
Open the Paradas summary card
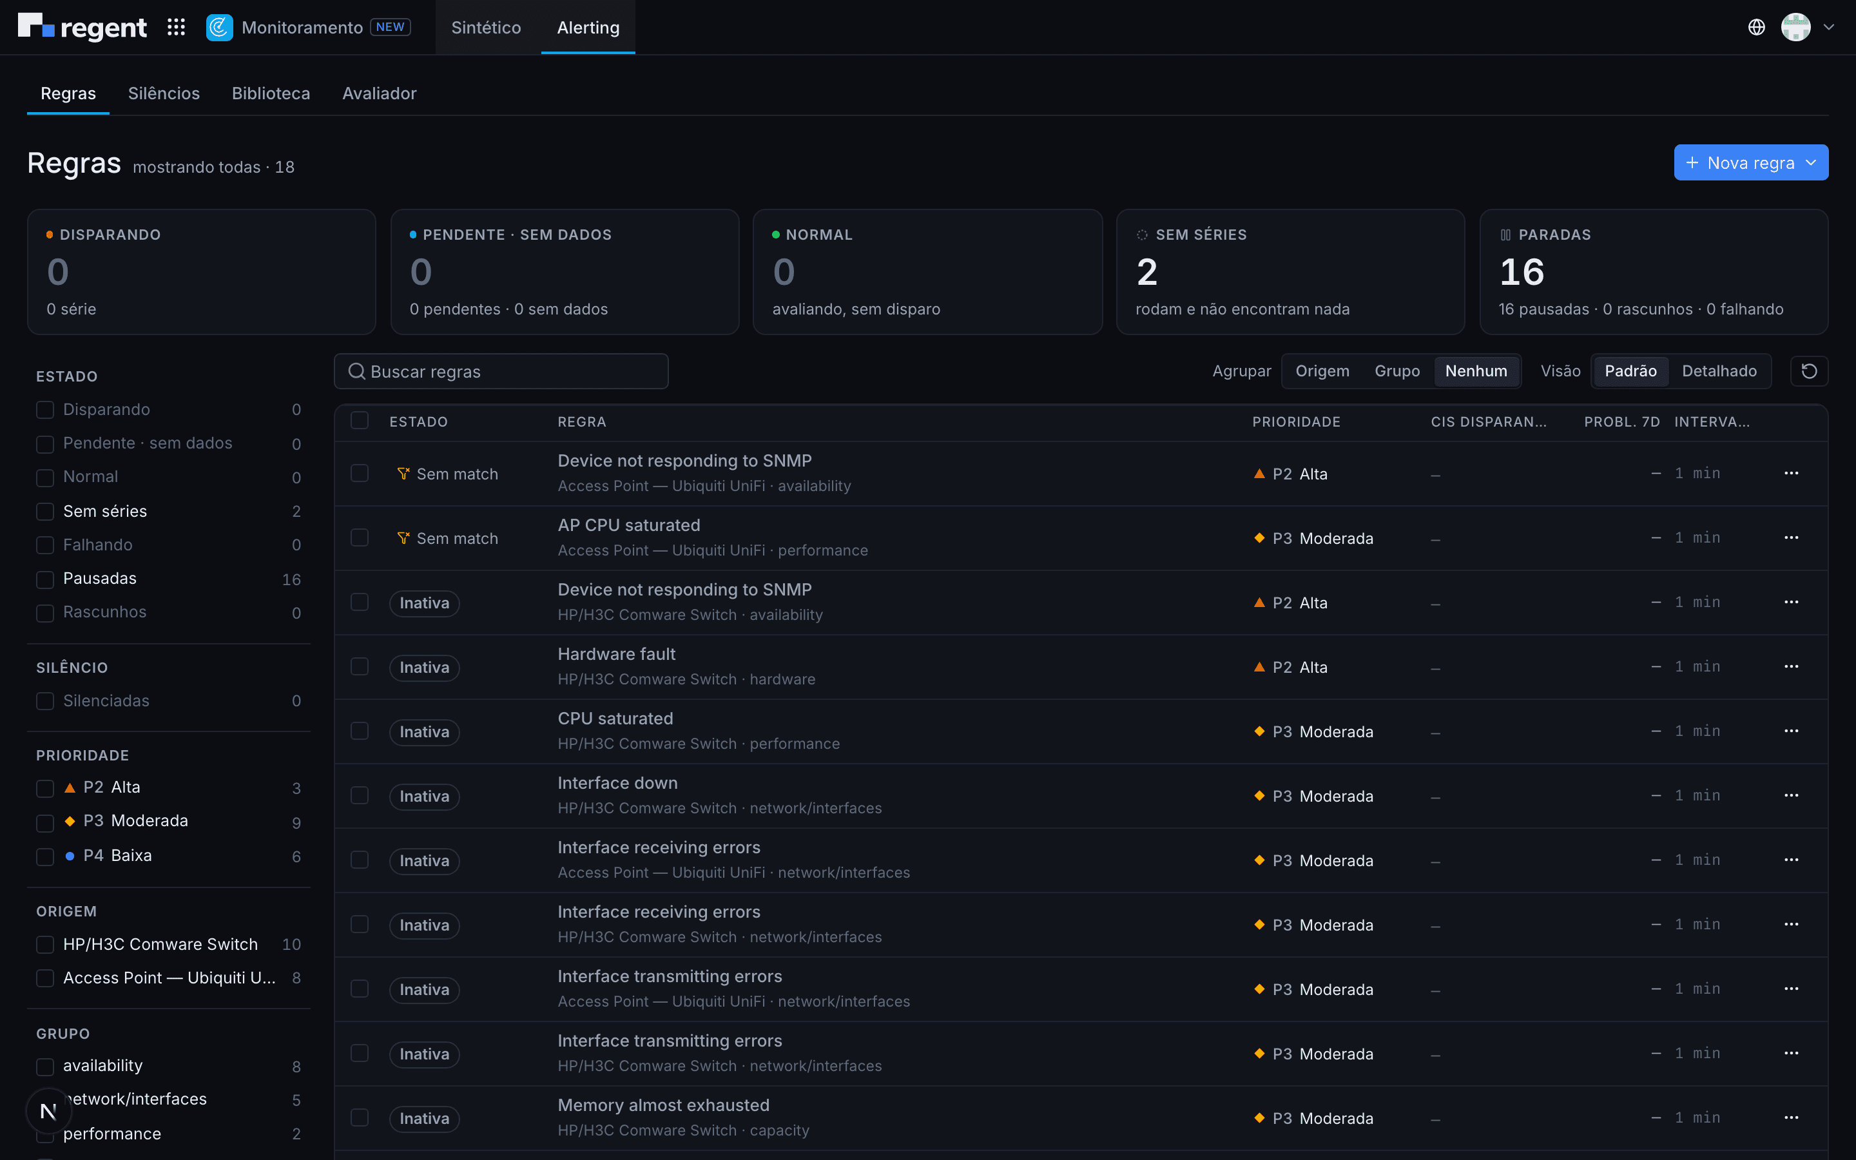pos(1654,271)
